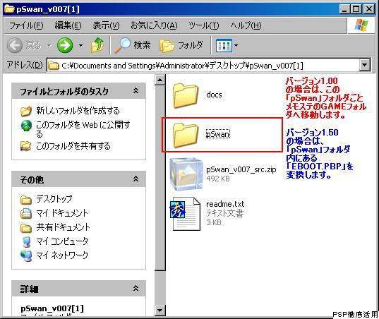The image size is (379, 319).
Task: Go to マイ コンピュータ link
Action: click(62, 241)
